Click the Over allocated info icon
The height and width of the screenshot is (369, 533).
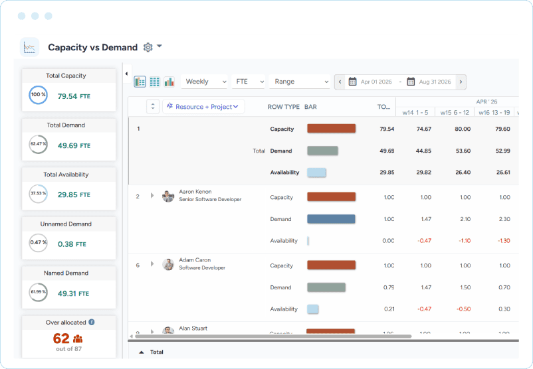(x=92, y=322)
